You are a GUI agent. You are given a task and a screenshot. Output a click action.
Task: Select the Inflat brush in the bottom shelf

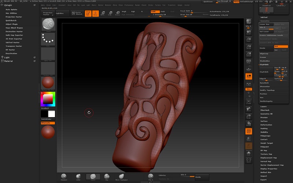(78, 177)
